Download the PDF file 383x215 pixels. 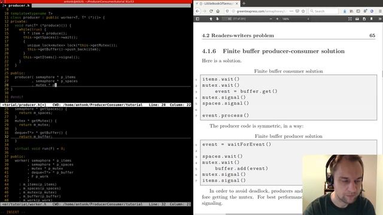click(x=364, y=19)
